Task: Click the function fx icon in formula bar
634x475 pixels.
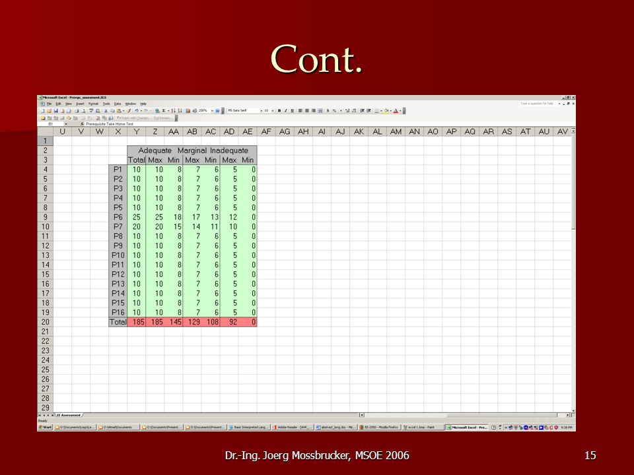Action: [82, 124]
